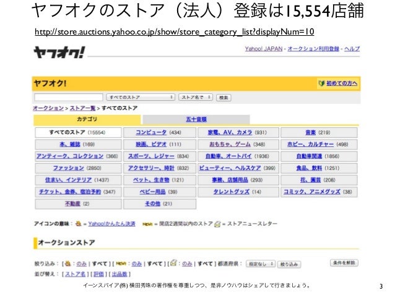Click the NEW badge in the icon legend
The image size is (395, 296).
147,224
